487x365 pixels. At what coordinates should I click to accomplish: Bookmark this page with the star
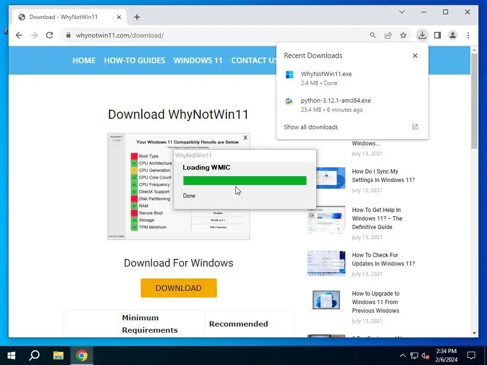403,35
